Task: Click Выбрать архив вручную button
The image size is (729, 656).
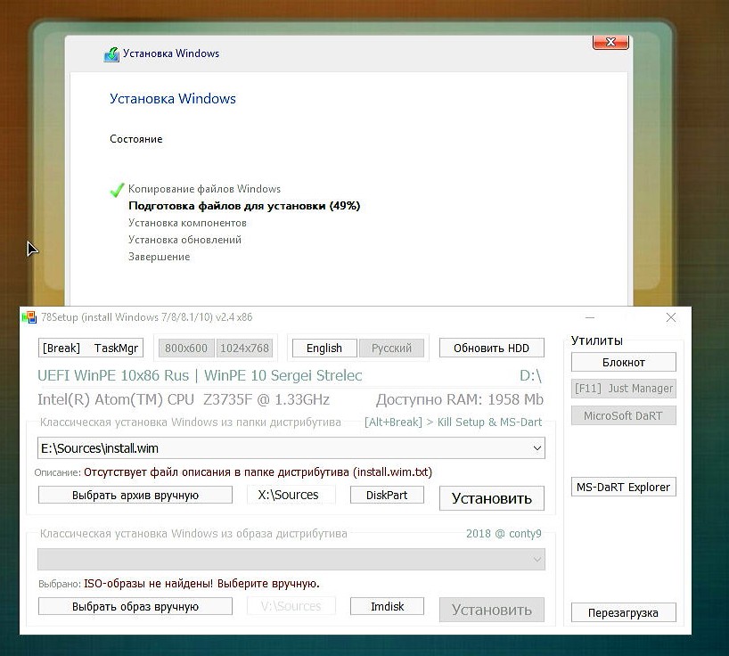Action: pos(135,495)
